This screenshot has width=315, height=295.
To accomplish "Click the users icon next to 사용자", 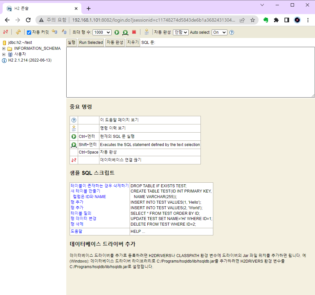I will tap(10, 54).
